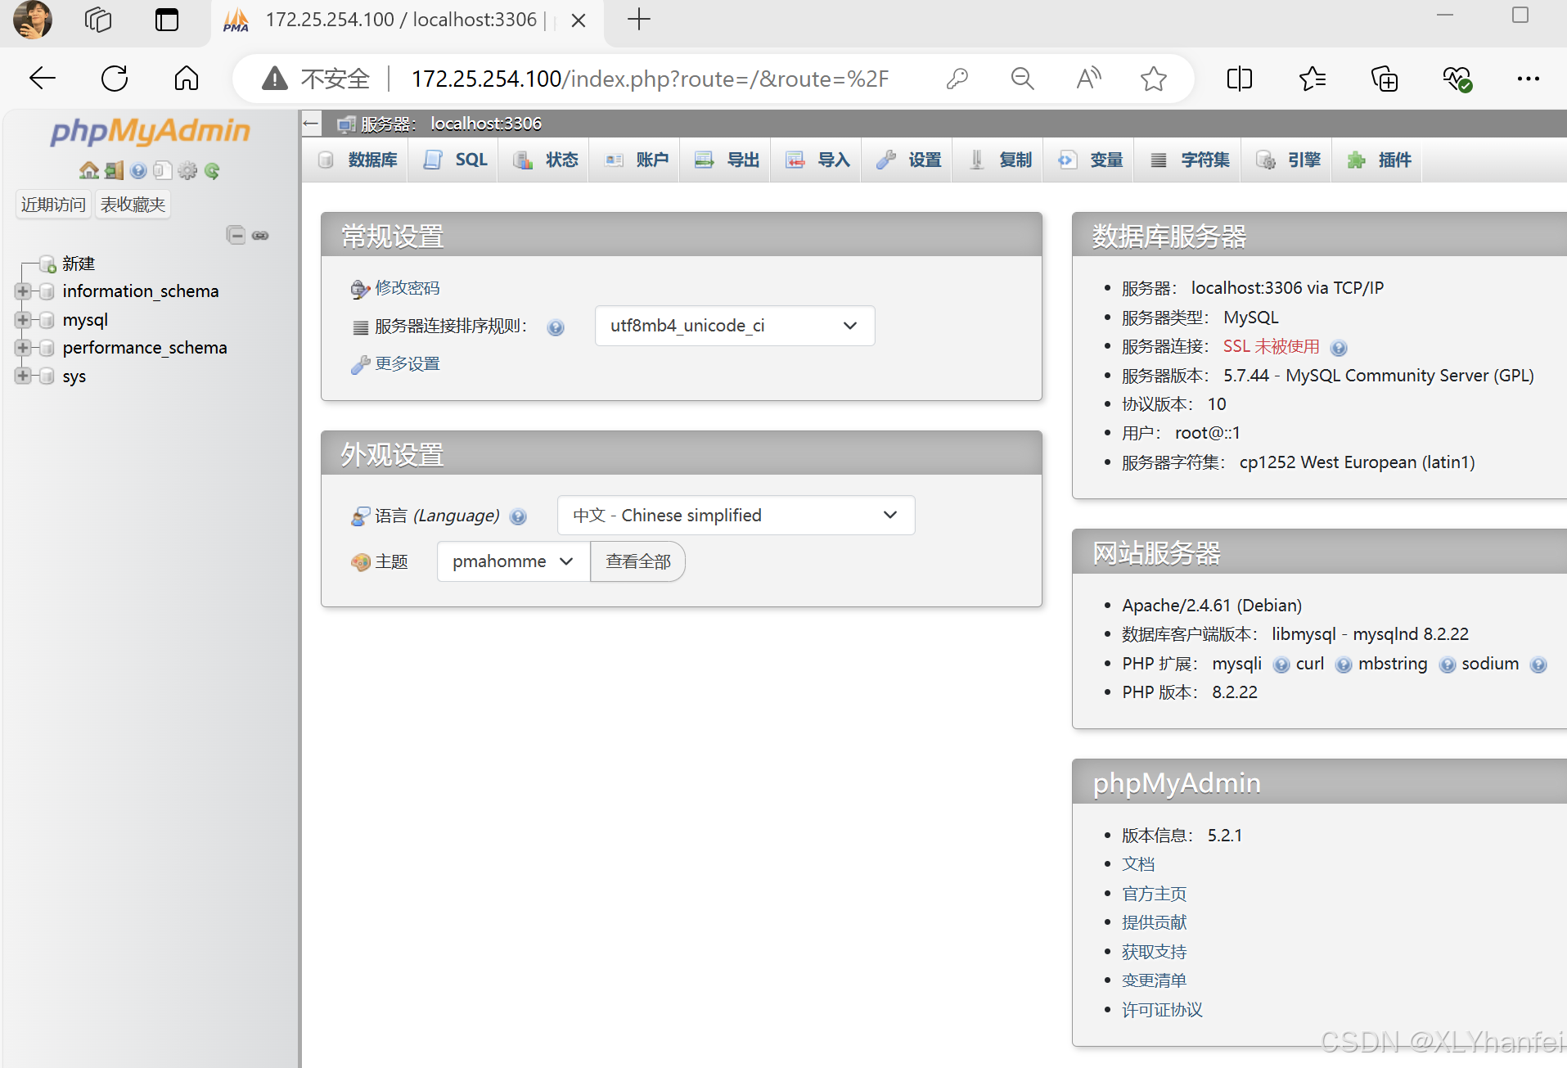Open the 表收藏夹 favorites button
Viewport: 1567px width, 1068px height.
tap(133, 205)
